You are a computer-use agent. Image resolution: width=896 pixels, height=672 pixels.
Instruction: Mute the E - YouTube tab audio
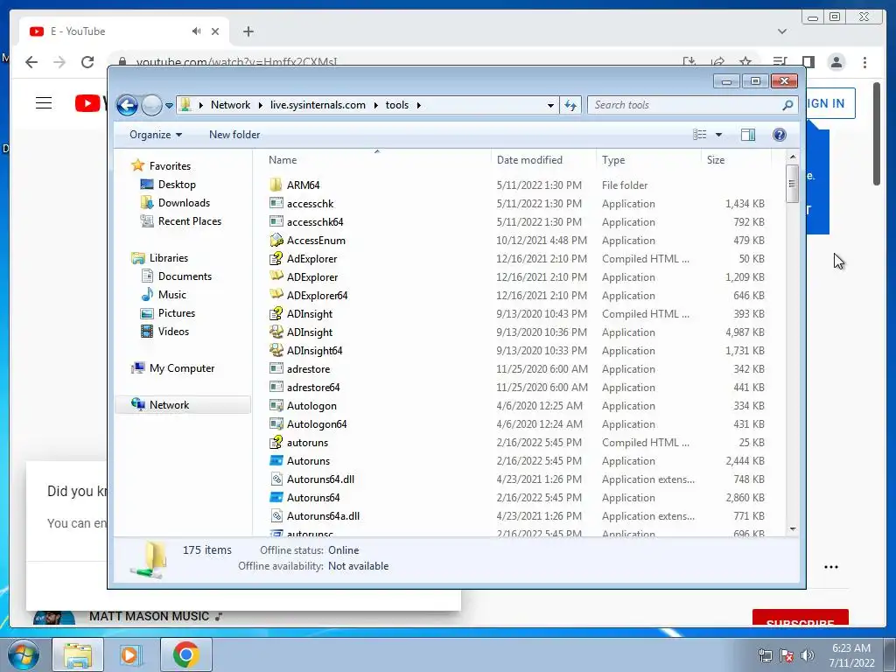197,31
